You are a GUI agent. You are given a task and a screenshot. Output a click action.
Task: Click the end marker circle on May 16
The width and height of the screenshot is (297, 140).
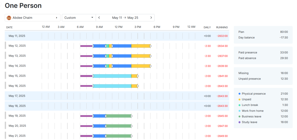tap(138, 86)
